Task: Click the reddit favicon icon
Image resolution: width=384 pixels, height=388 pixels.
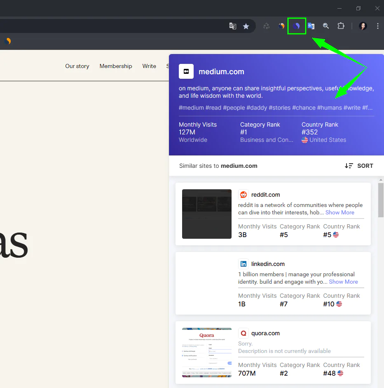Action: pyautogui.click(x=244, y=195)
